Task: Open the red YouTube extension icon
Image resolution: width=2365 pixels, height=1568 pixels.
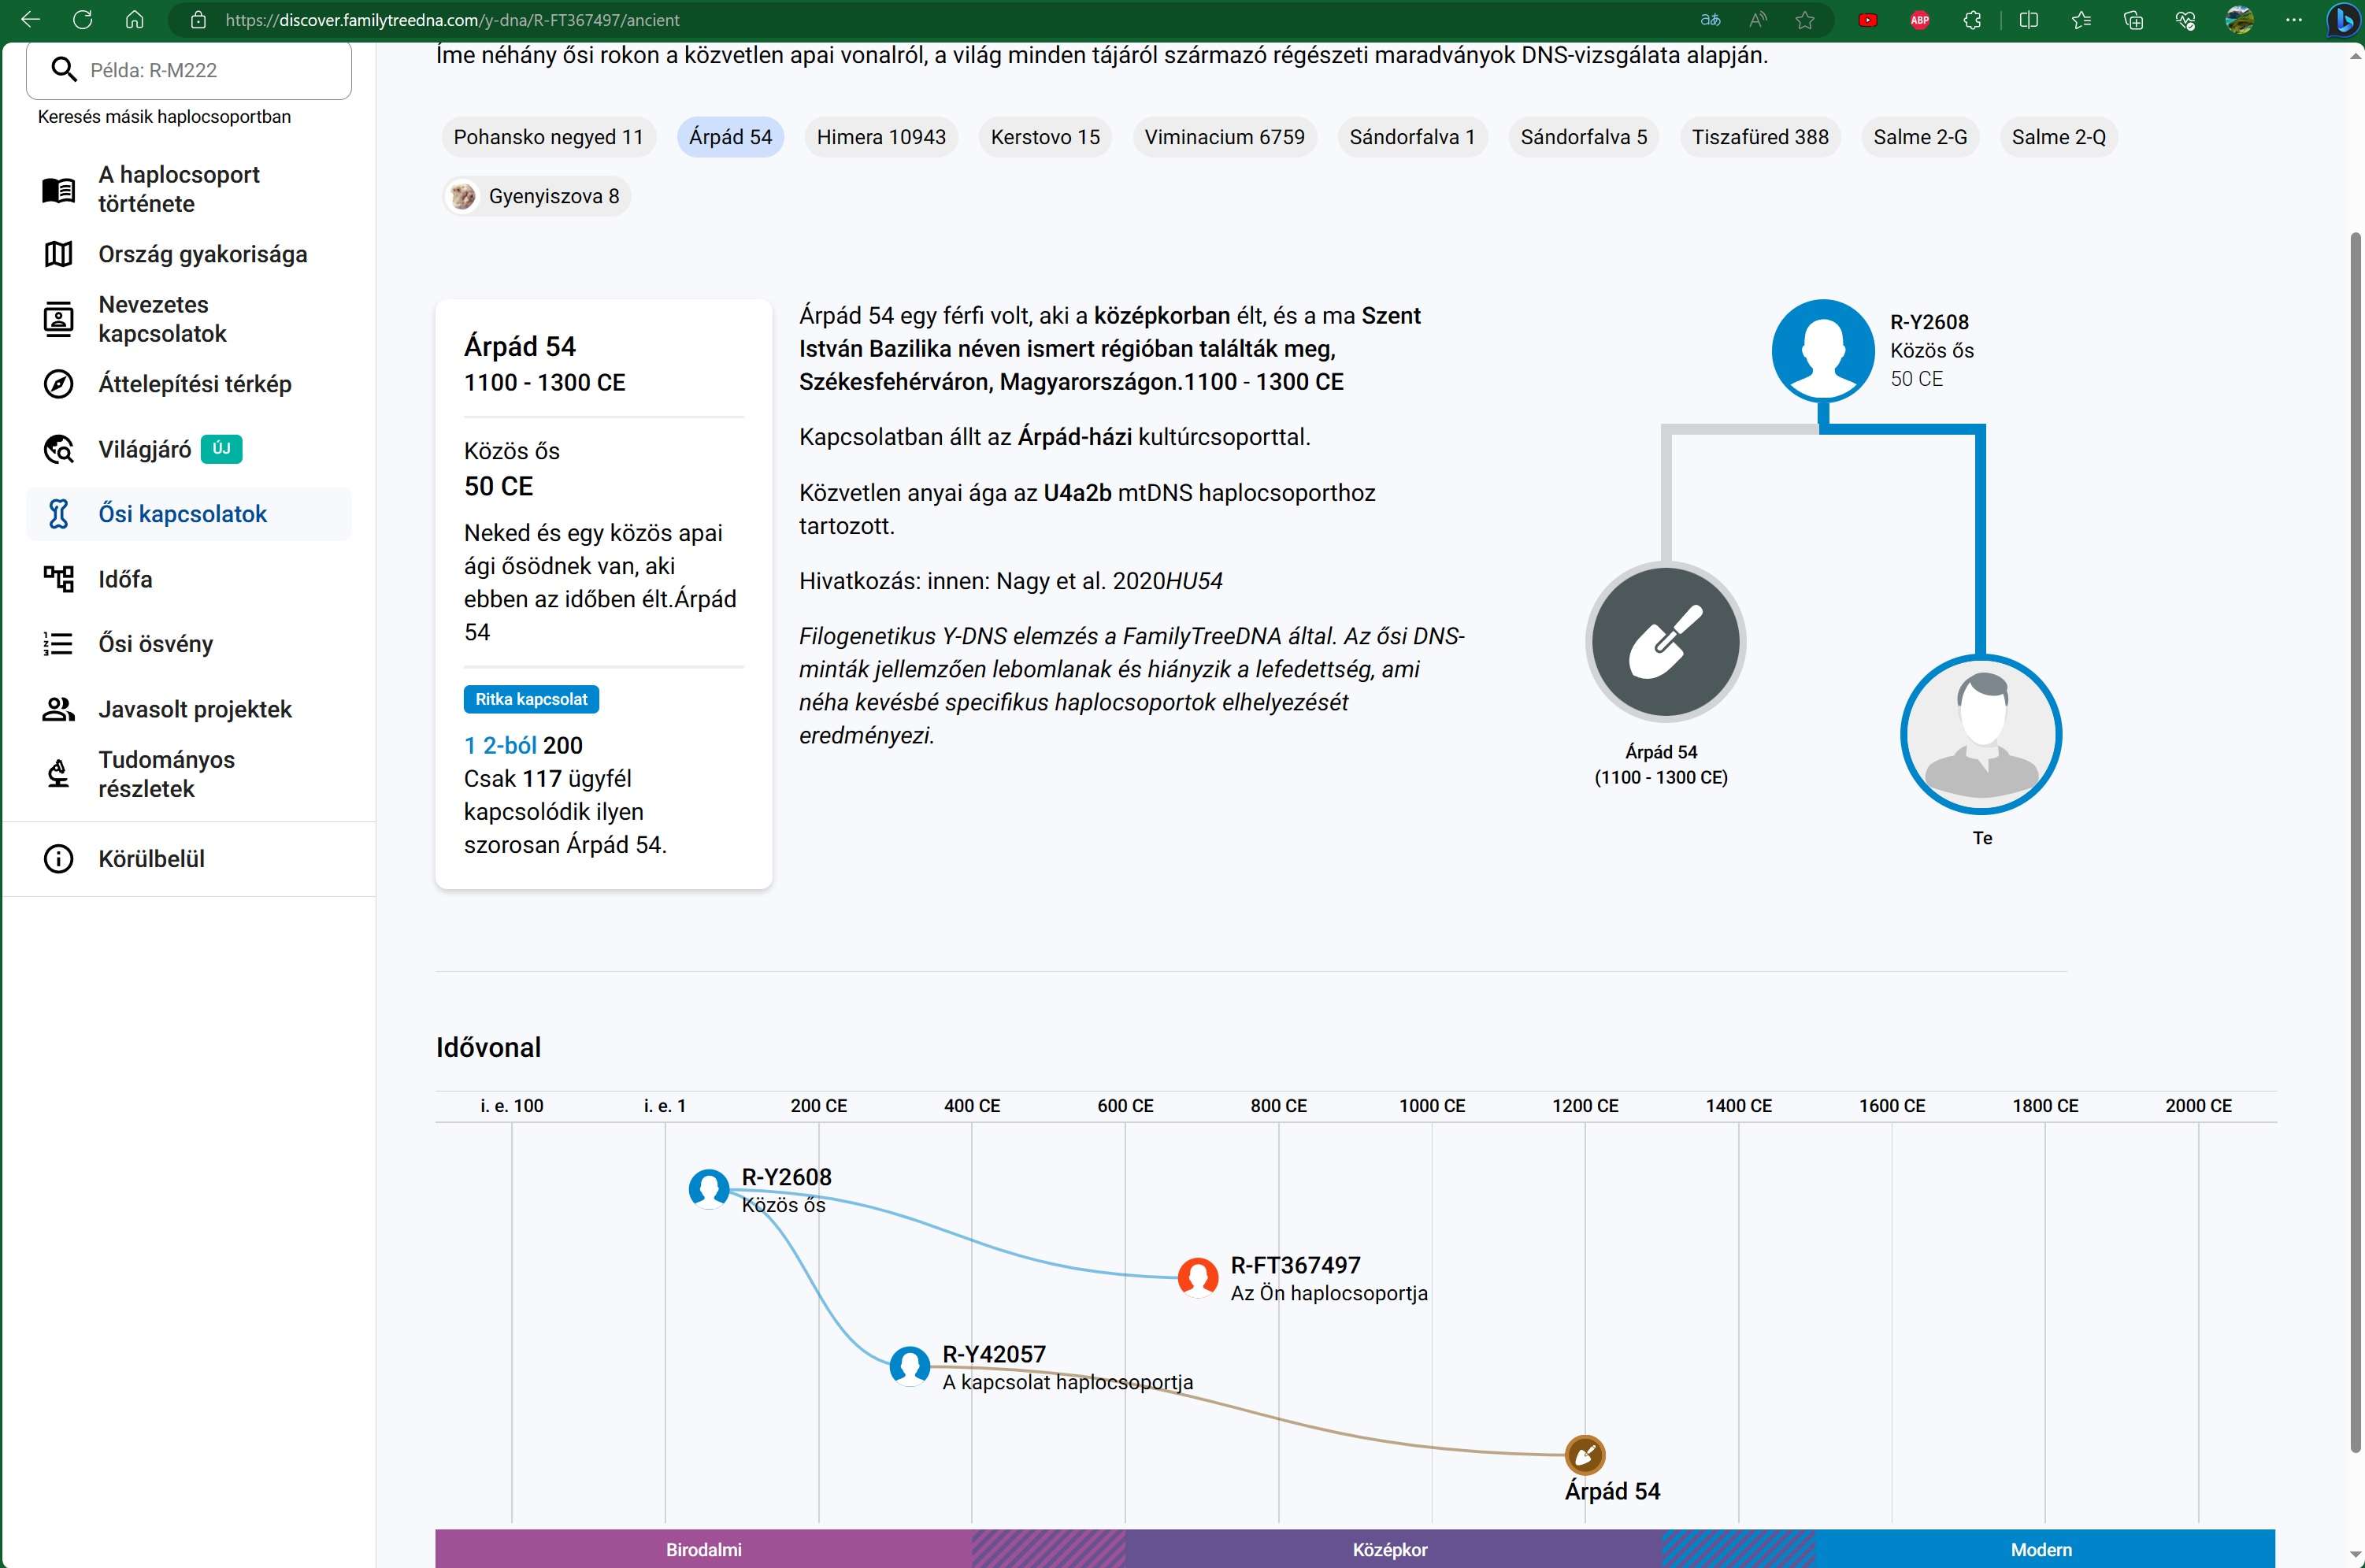Action: click(x=1867, y=20)
